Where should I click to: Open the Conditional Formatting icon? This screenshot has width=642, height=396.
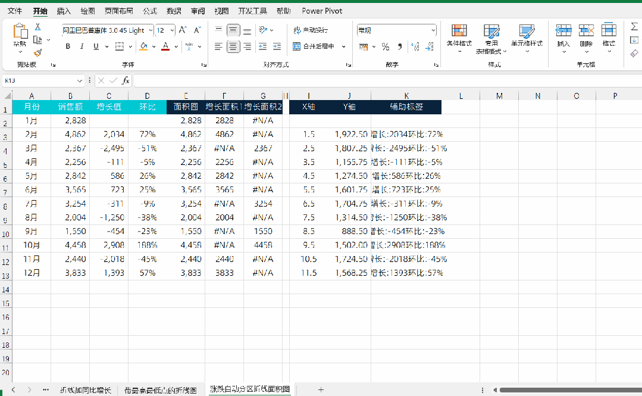tap(459, 30)
